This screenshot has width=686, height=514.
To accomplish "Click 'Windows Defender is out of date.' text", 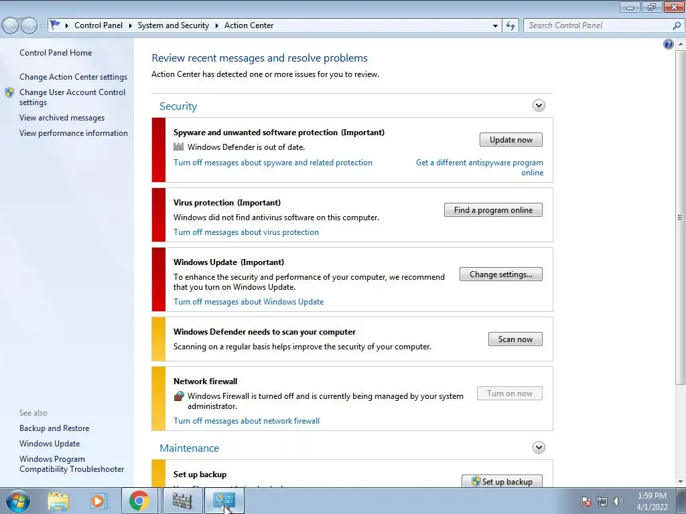I will click(246, 147).
